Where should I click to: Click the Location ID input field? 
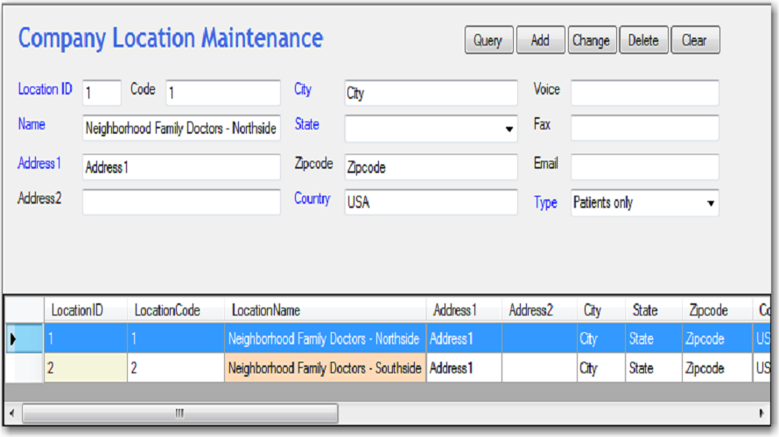click(102, 93)
